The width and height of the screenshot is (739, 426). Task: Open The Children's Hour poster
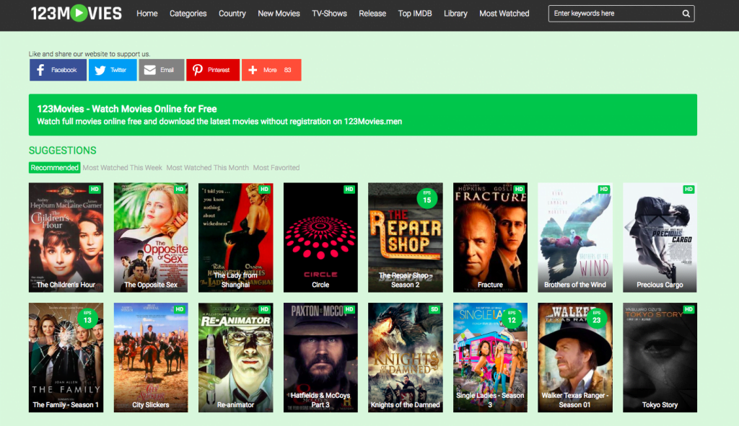[x=66, y=238]
